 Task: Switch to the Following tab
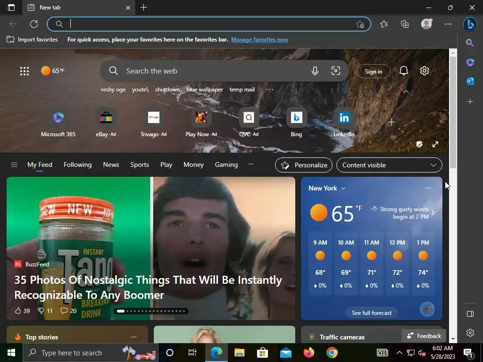coord(78,165)
